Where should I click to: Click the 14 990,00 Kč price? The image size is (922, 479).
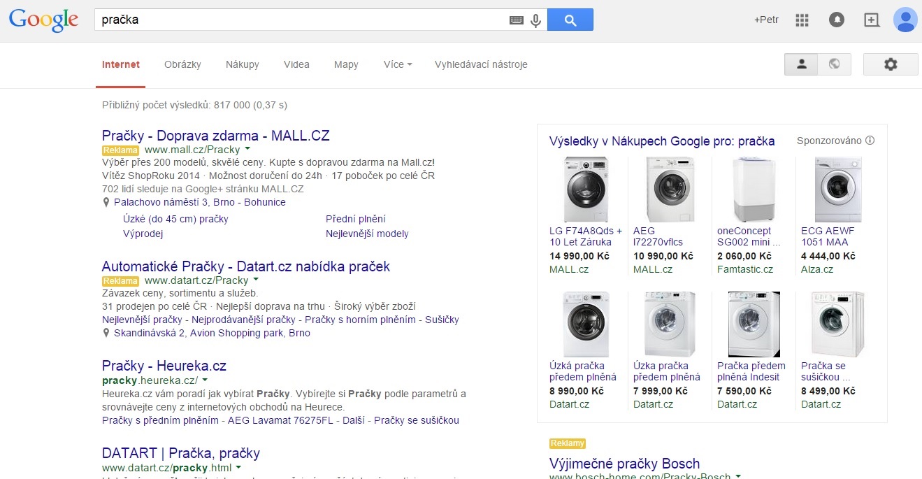point(579,256)
